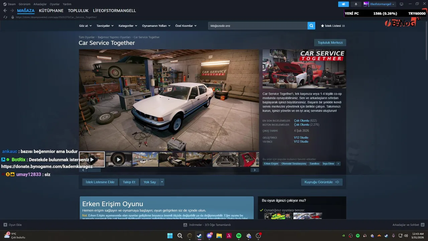Open OBS Studio from the taskbar
Screen dimensions: 428x241
[x=258, y=236]
